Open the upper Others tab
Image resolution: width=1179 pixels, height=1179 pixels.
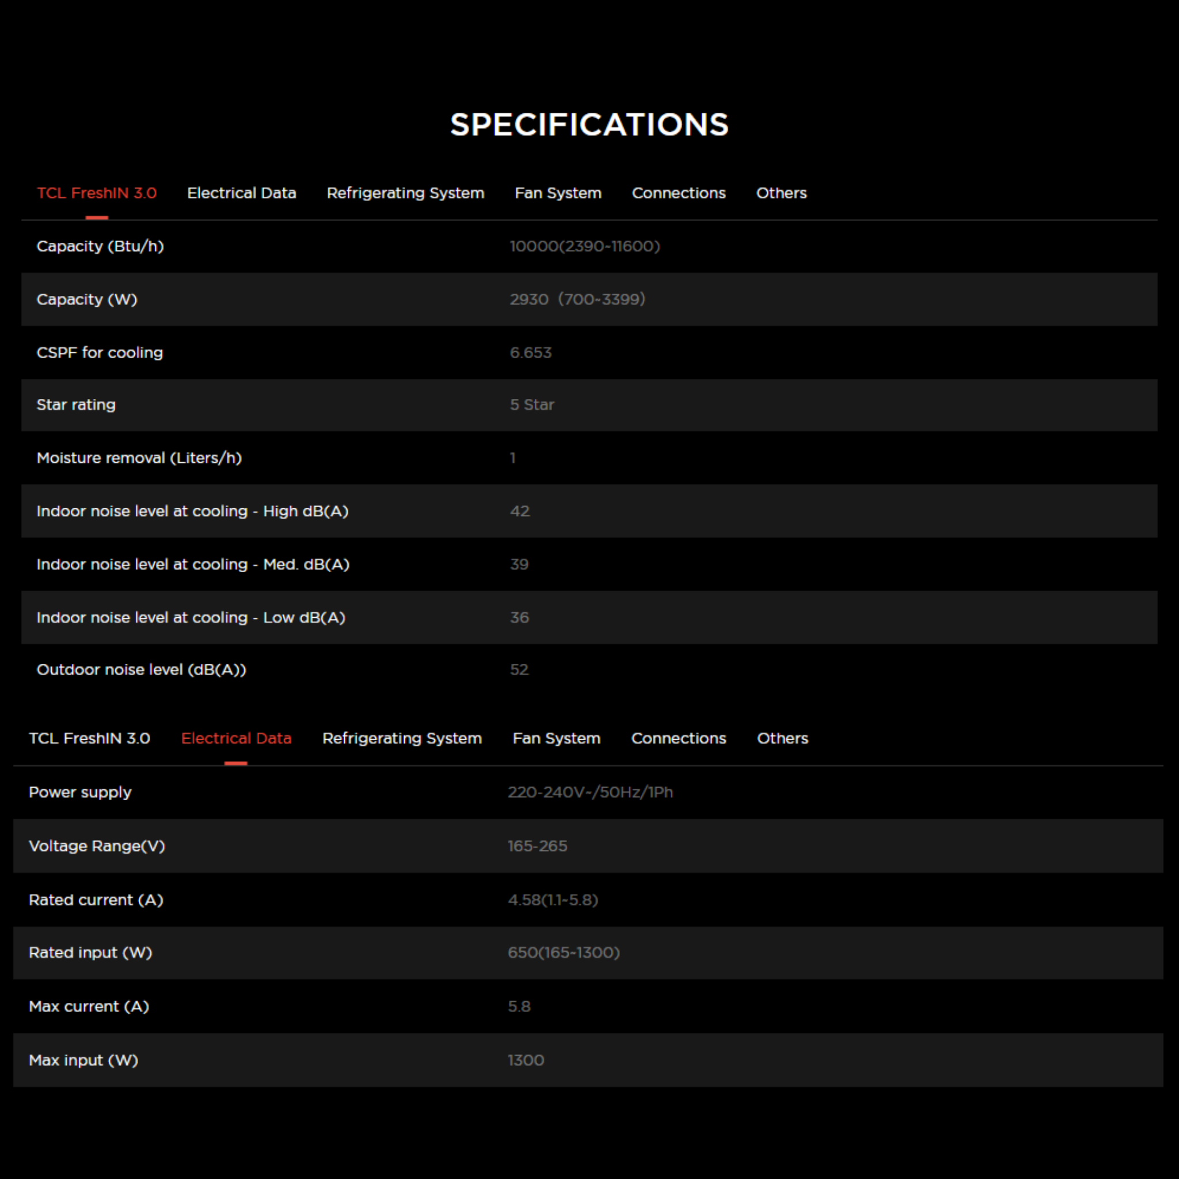click(781, 193)
